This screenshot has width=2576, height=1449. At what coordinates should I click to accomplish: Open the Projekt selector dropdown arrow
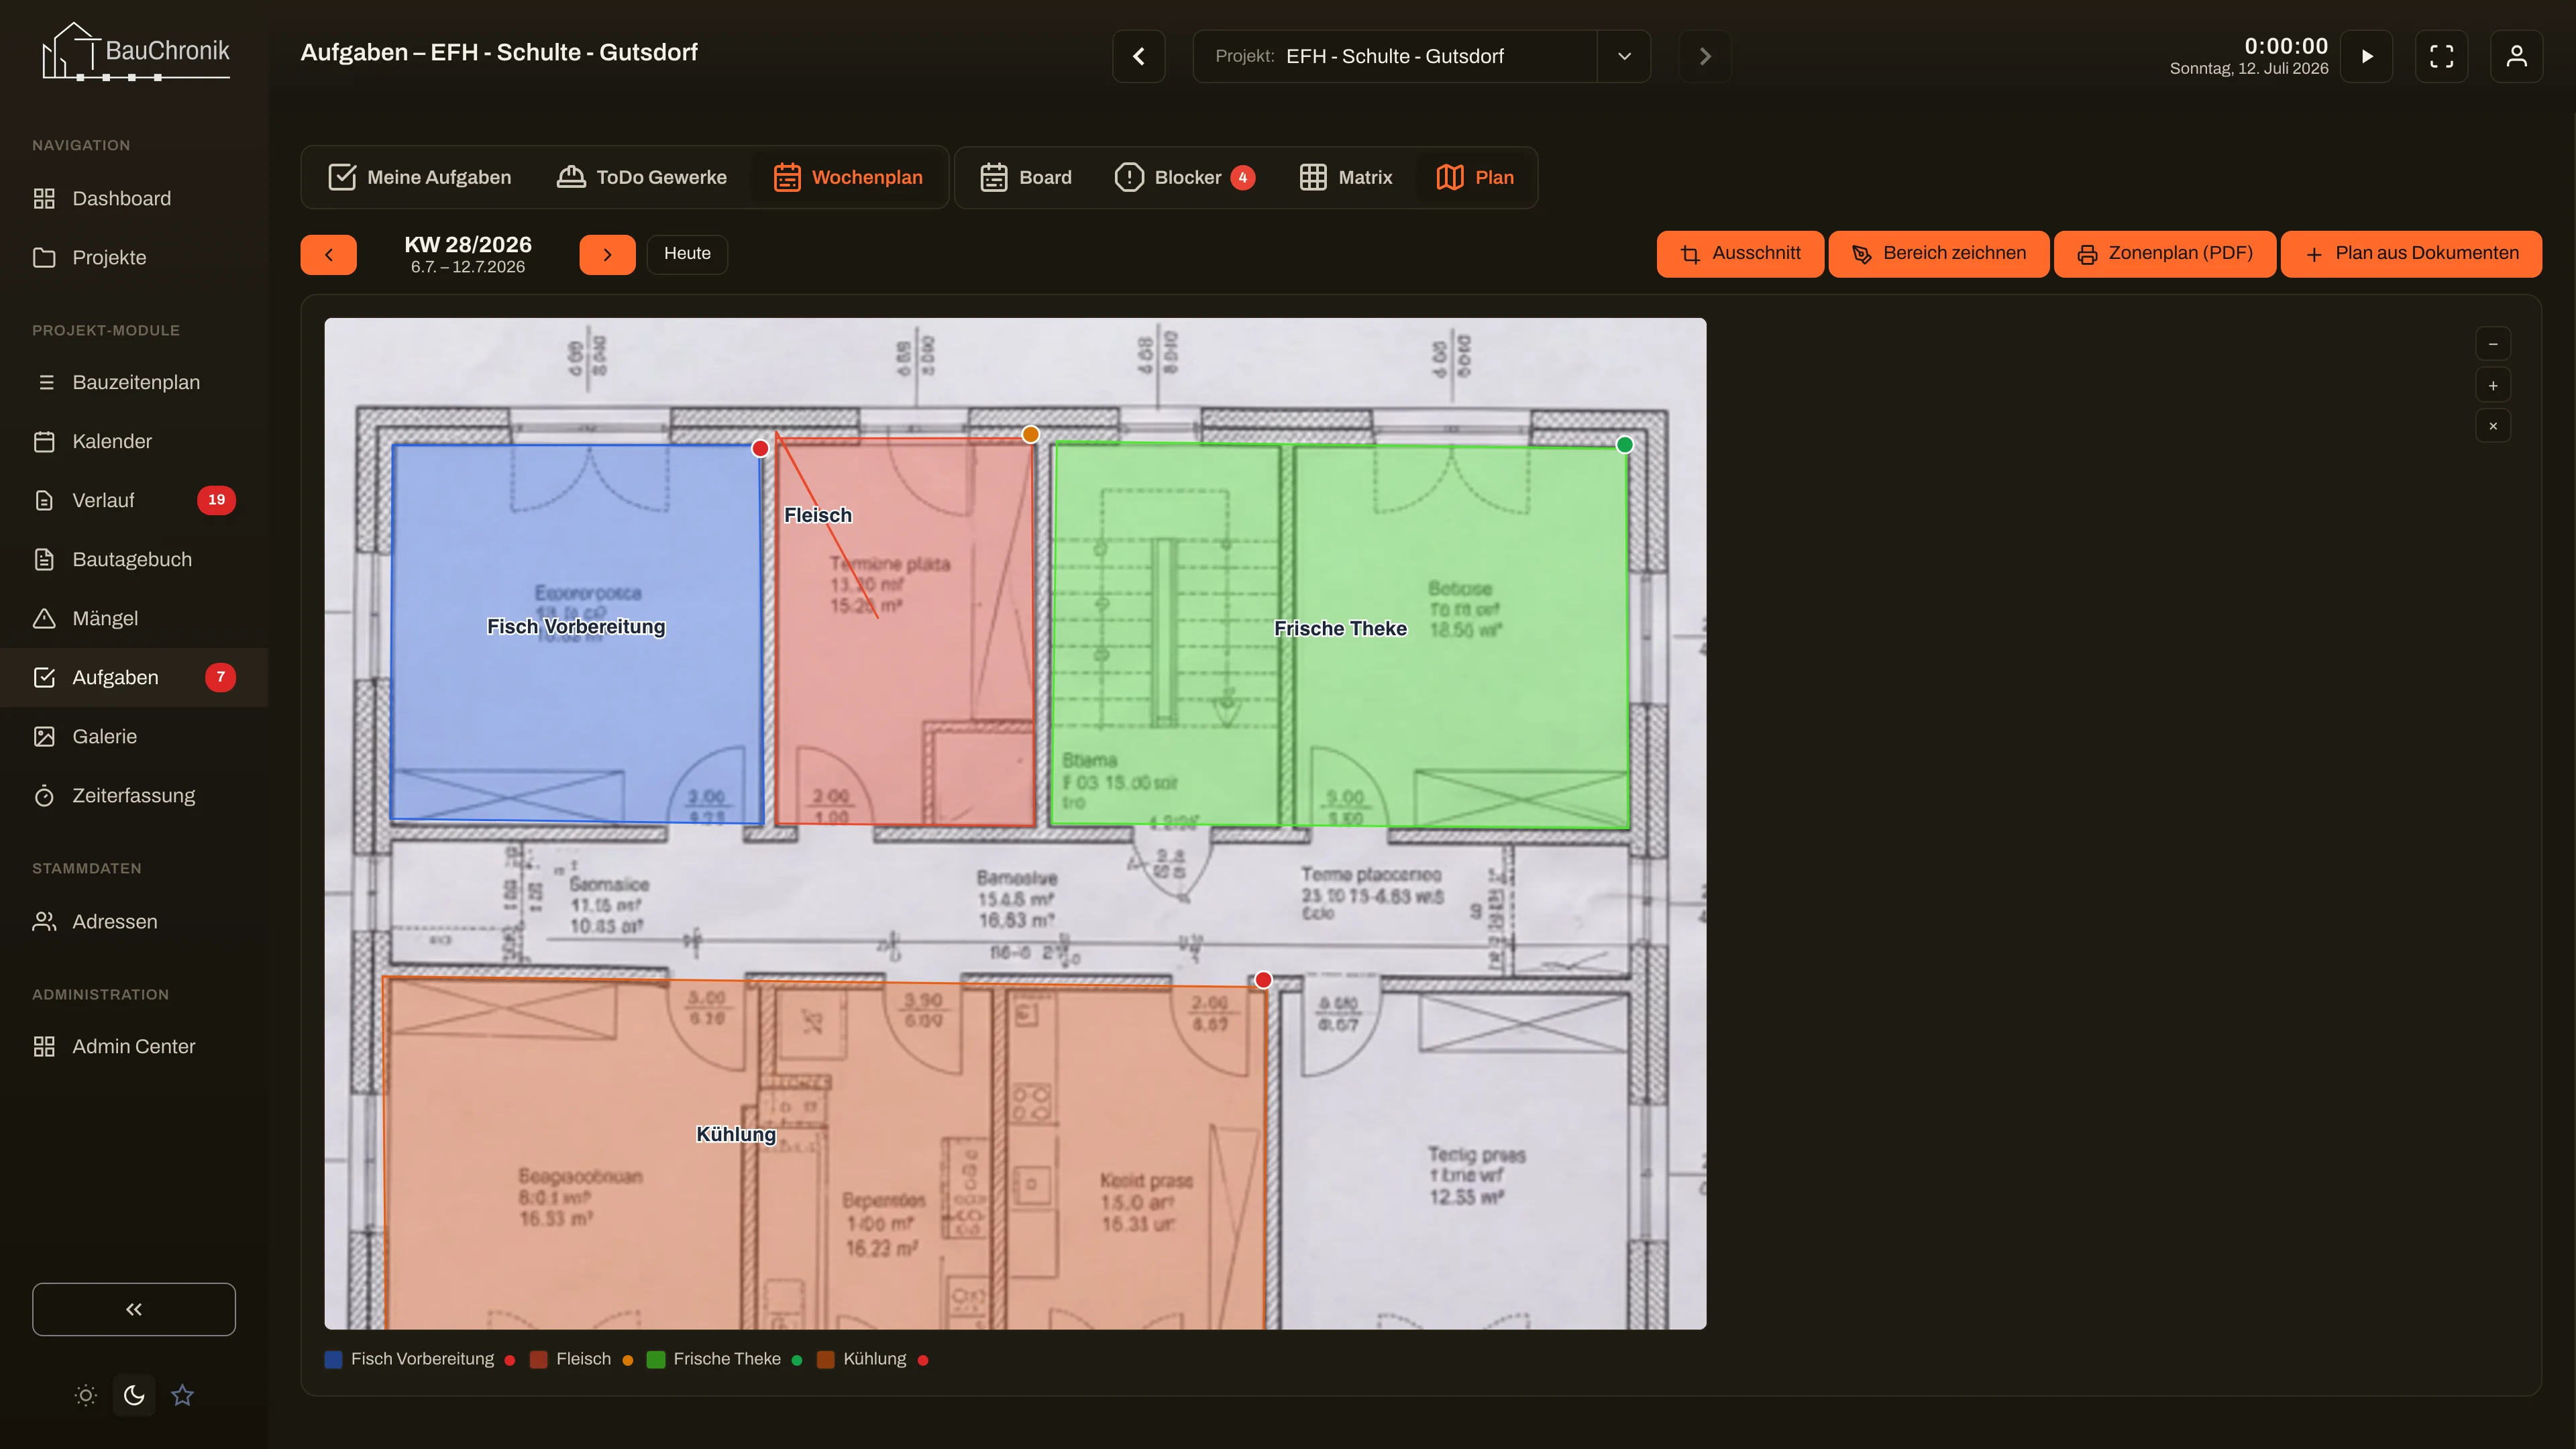coord(1624,56)
